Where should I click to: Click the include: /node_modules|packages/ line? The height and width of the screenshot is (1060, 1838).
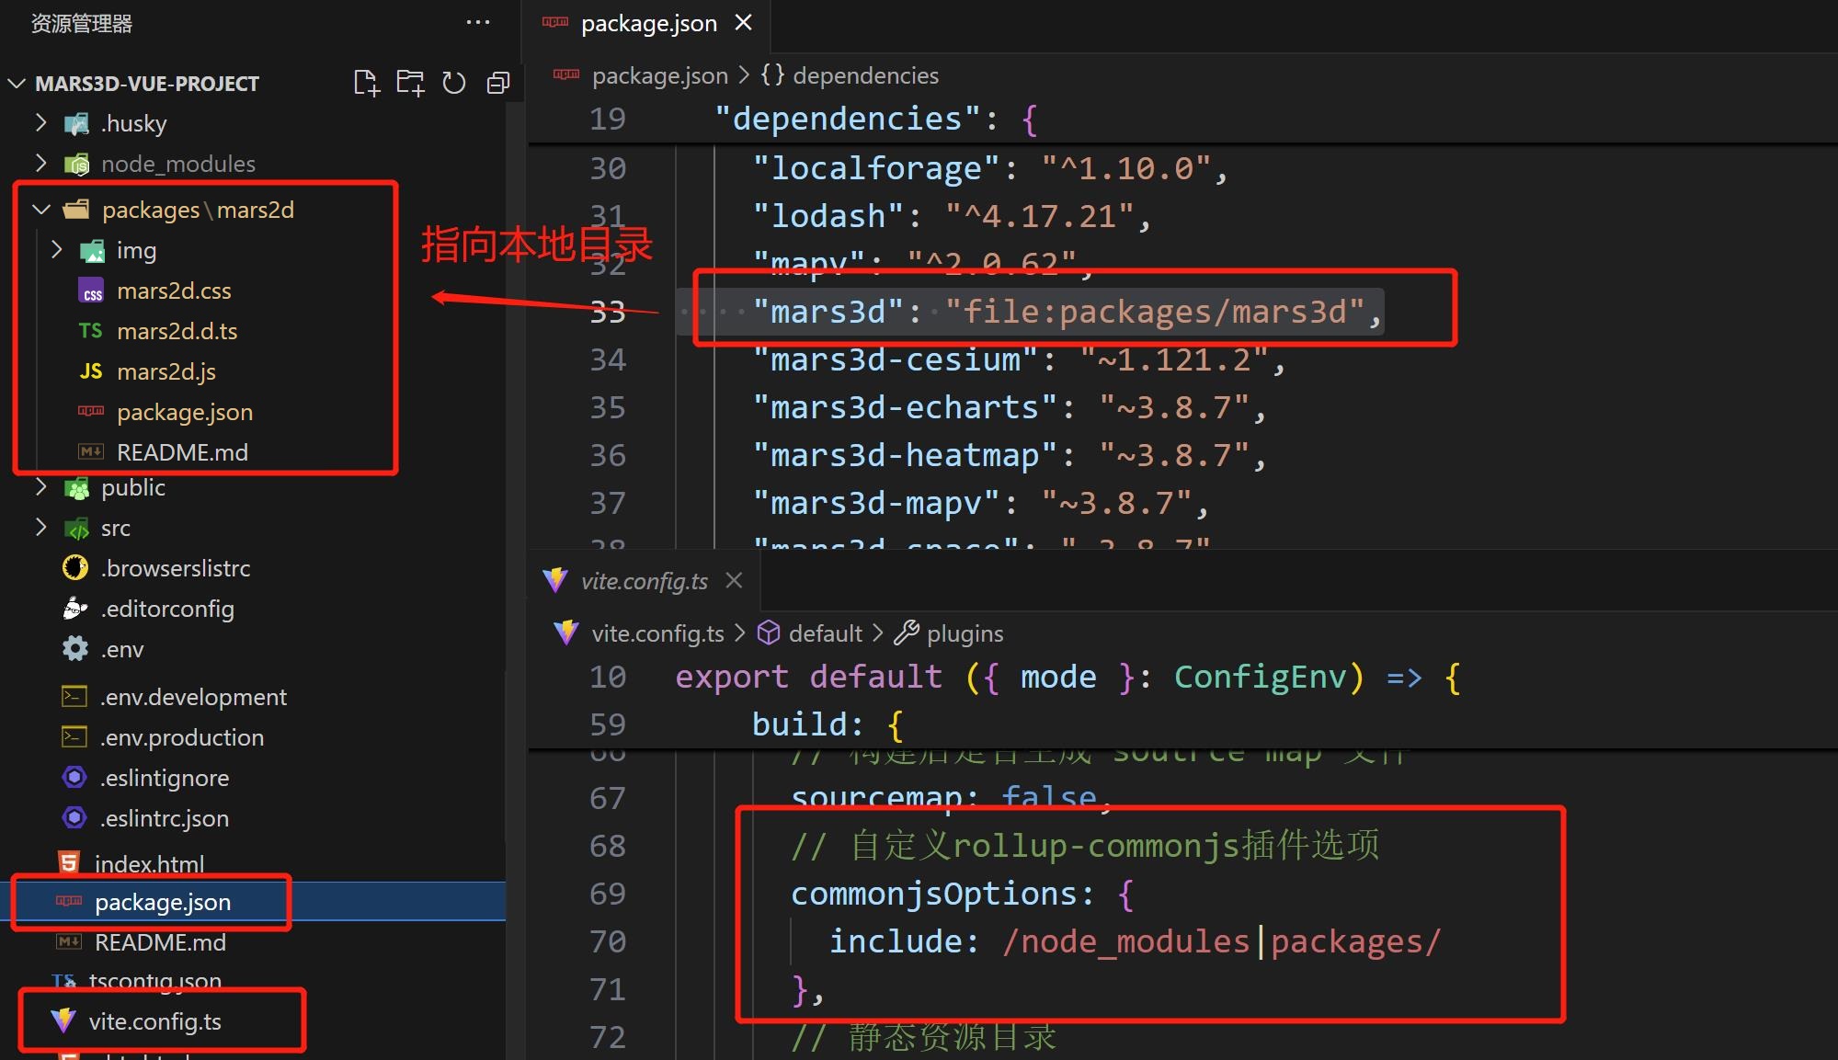1135,941
